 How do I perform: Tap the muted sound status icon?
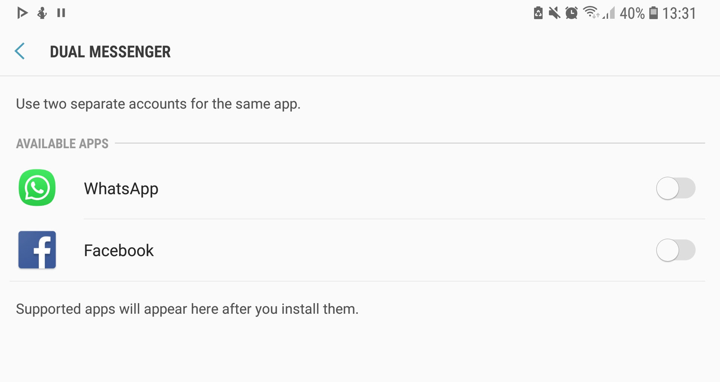[554, 13]
